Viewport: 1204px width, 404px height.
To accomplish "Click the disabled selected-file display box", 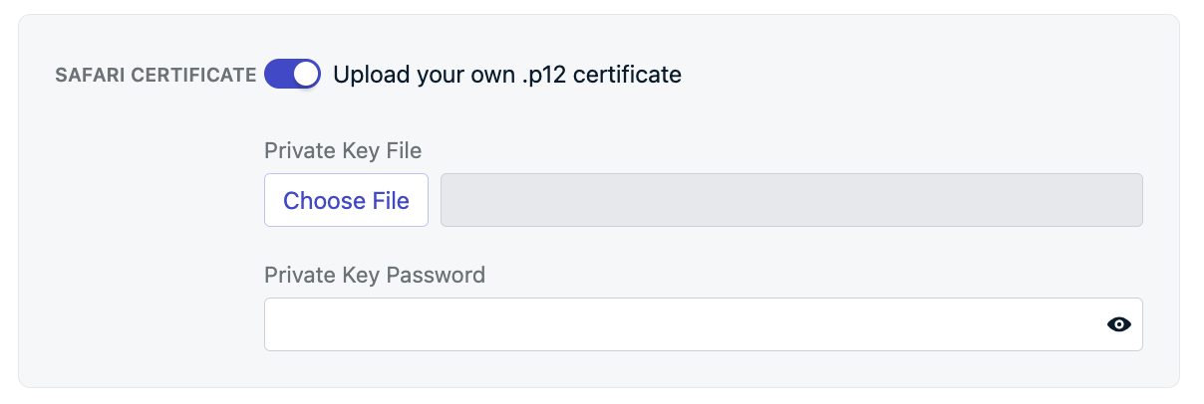I will [x=791, y=200].
